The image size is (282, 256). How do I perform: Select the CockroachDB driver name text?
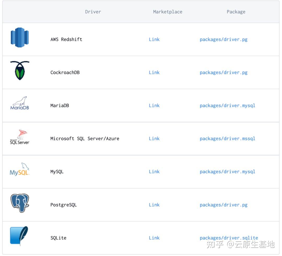click(65, 73)
